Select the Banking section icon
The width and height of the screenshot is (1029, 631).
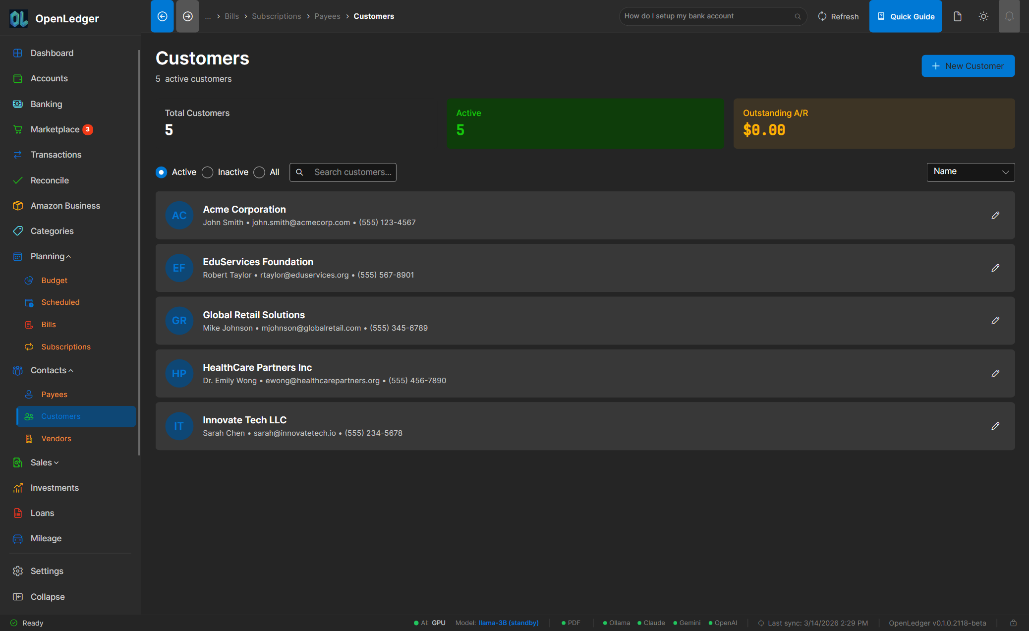18,104
